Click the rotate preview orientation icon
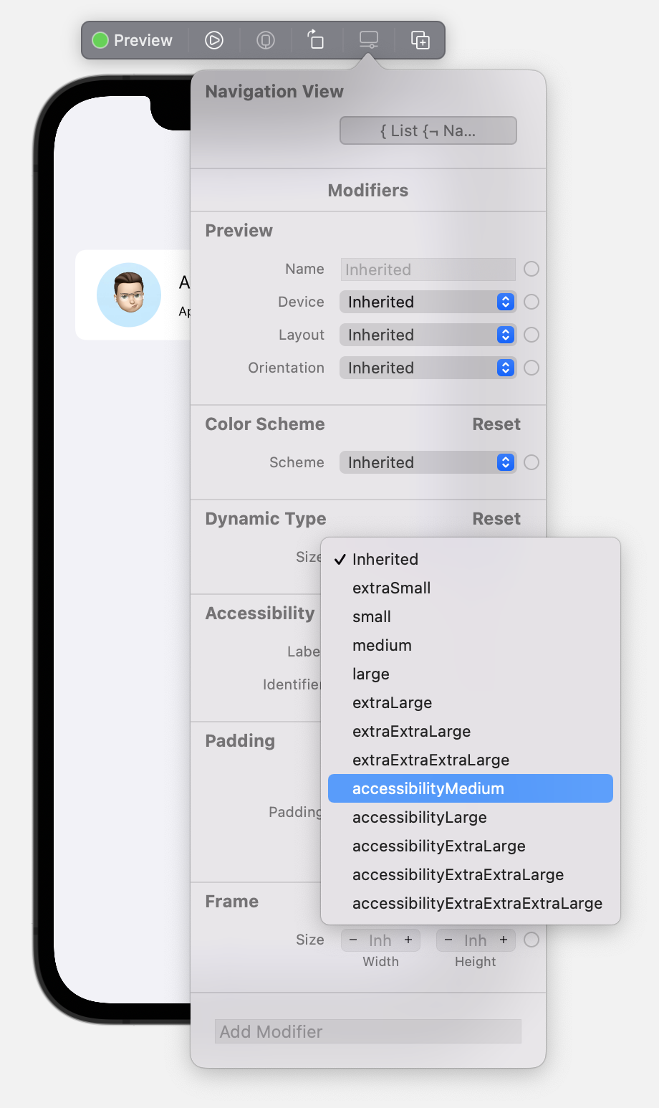This screenshot has width=659, height=1108. pos(315,40)
